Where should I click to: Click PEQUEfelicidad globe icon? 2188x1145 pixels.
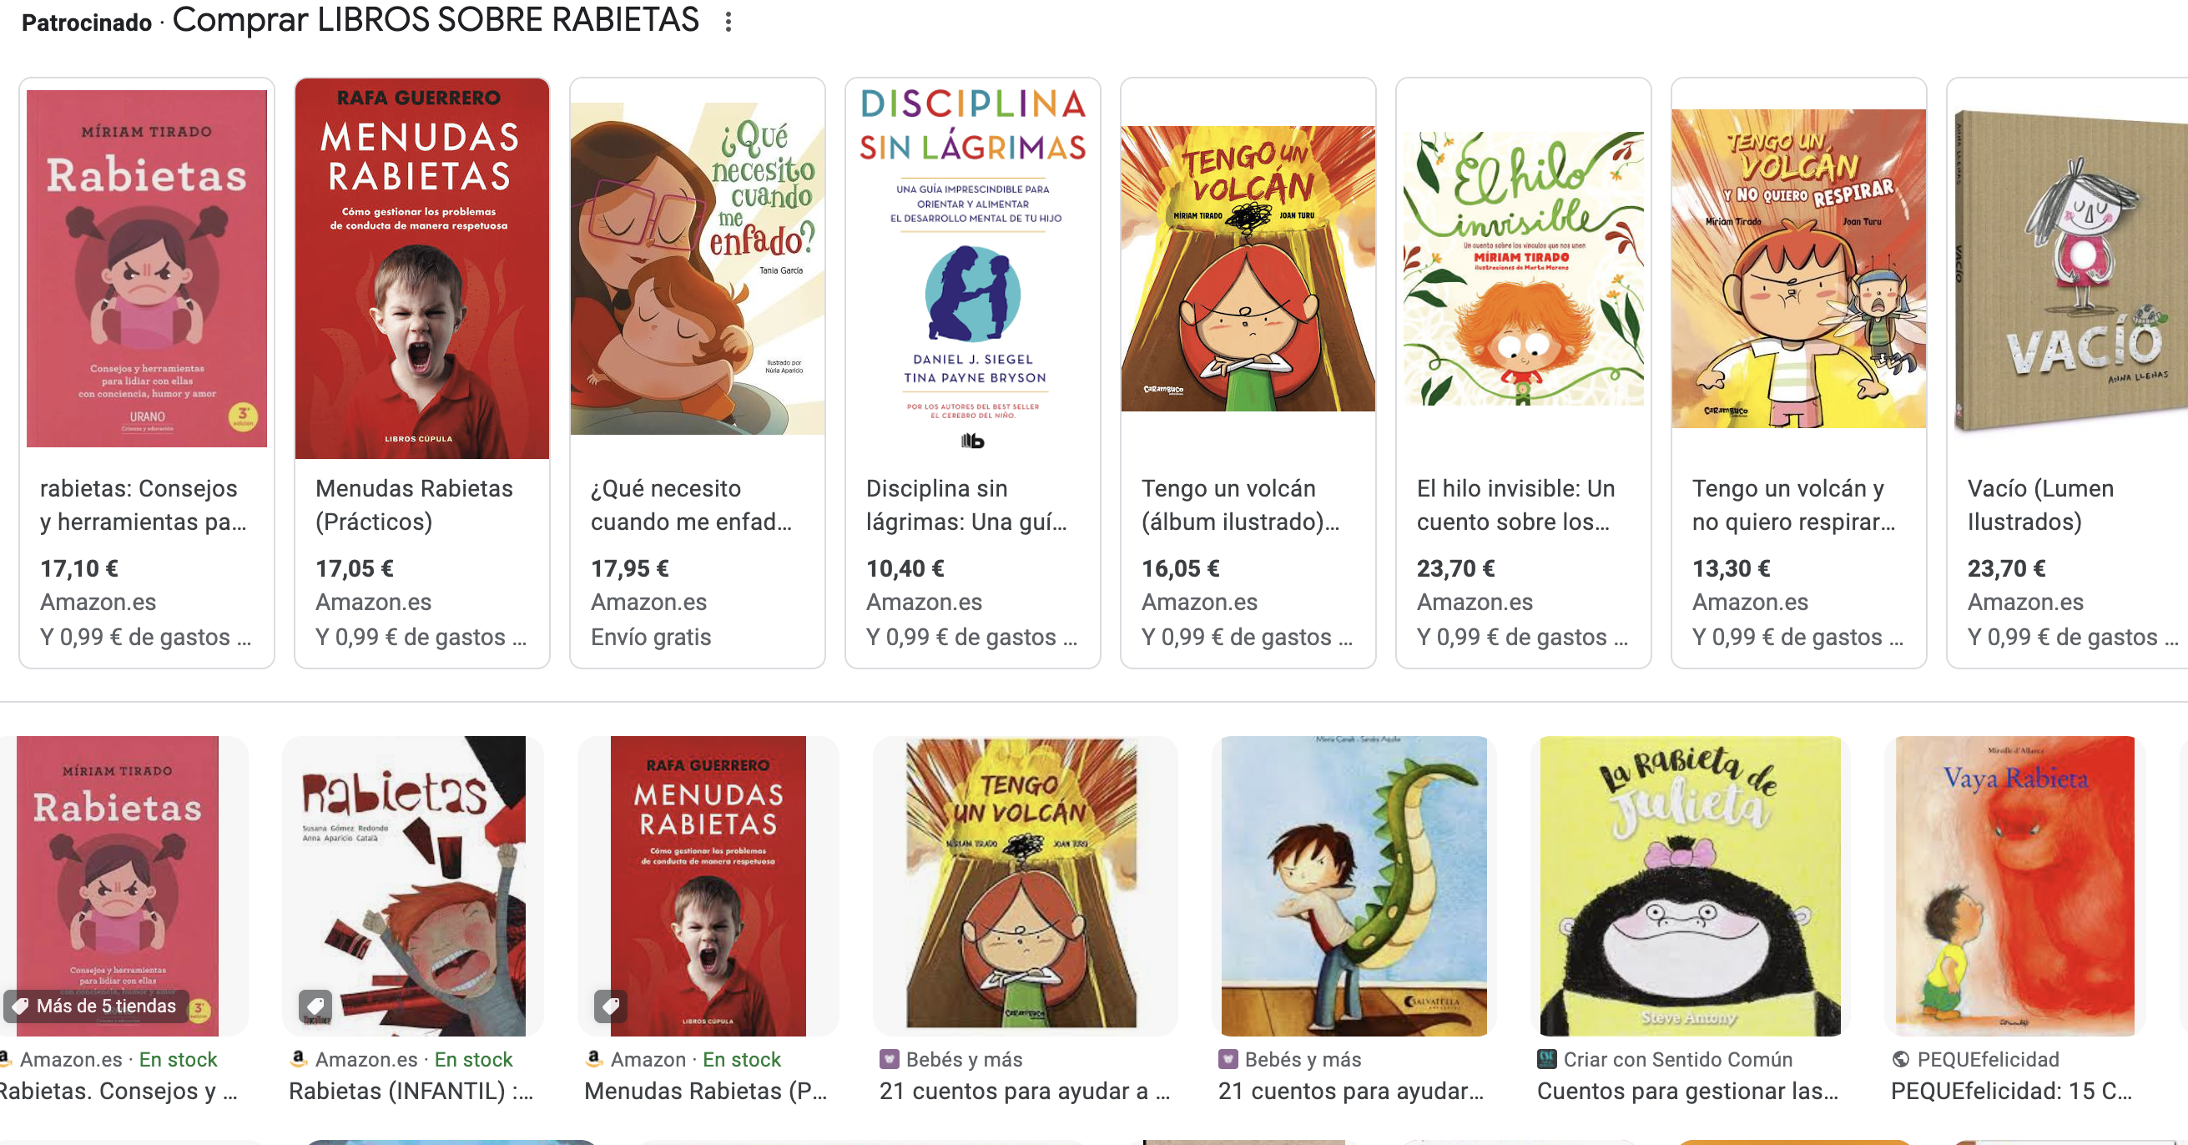click(x=1901, y=1059)
